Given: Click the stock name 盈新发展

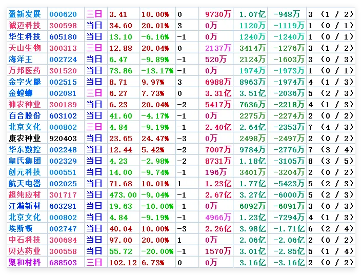Looking at the screenshot, I should click(25, 14).
